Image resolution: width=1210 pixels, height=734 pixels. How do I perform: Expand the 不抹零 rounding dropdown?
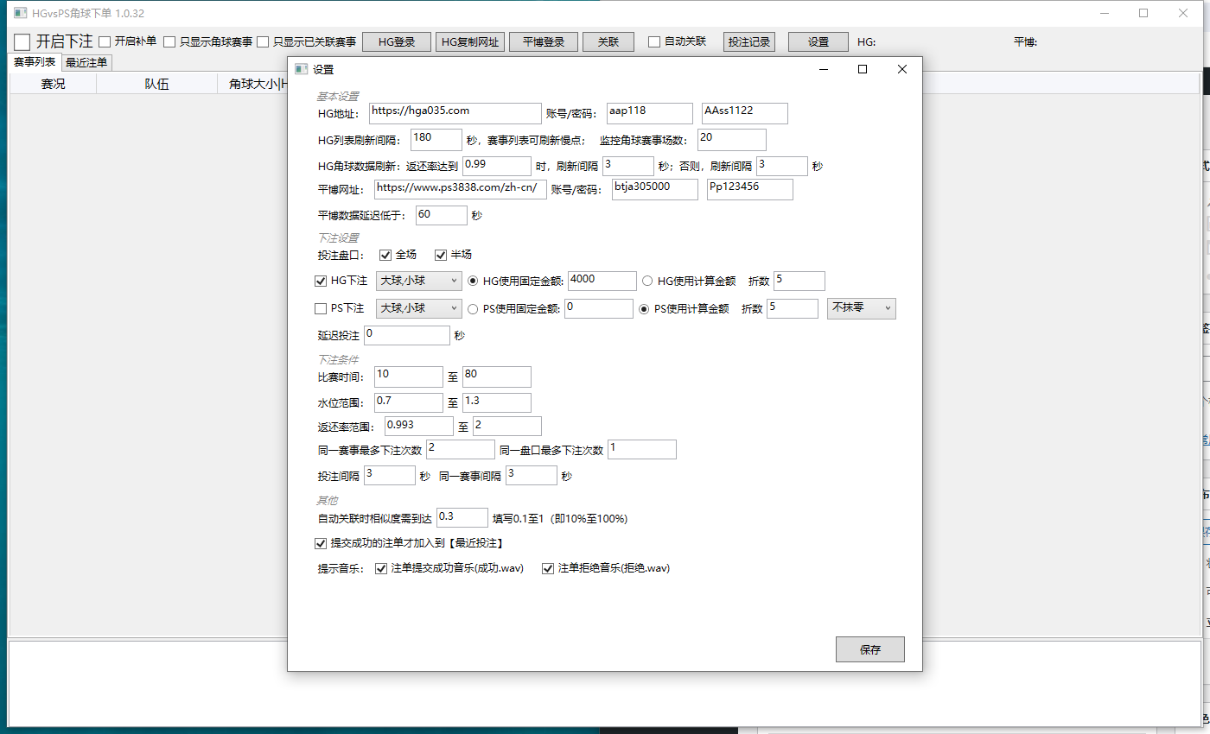[x=861, y=308]
